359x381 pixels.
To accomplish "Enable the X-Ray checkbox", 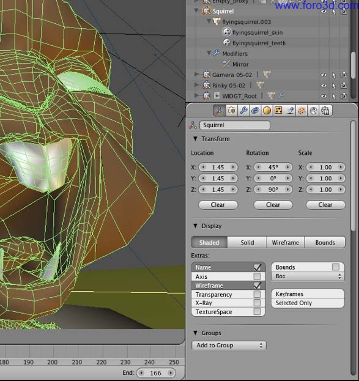I will pos(257,303).
